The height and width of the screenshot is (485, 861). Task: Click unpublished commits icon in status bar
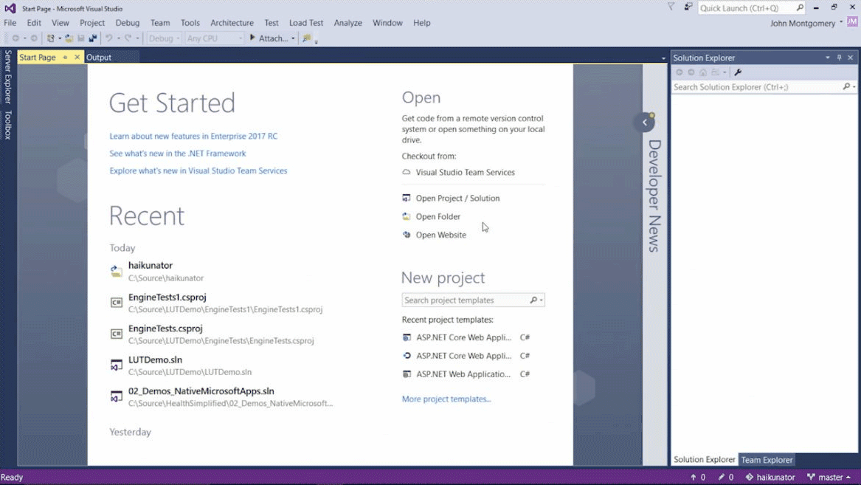[x=697, y=477]
